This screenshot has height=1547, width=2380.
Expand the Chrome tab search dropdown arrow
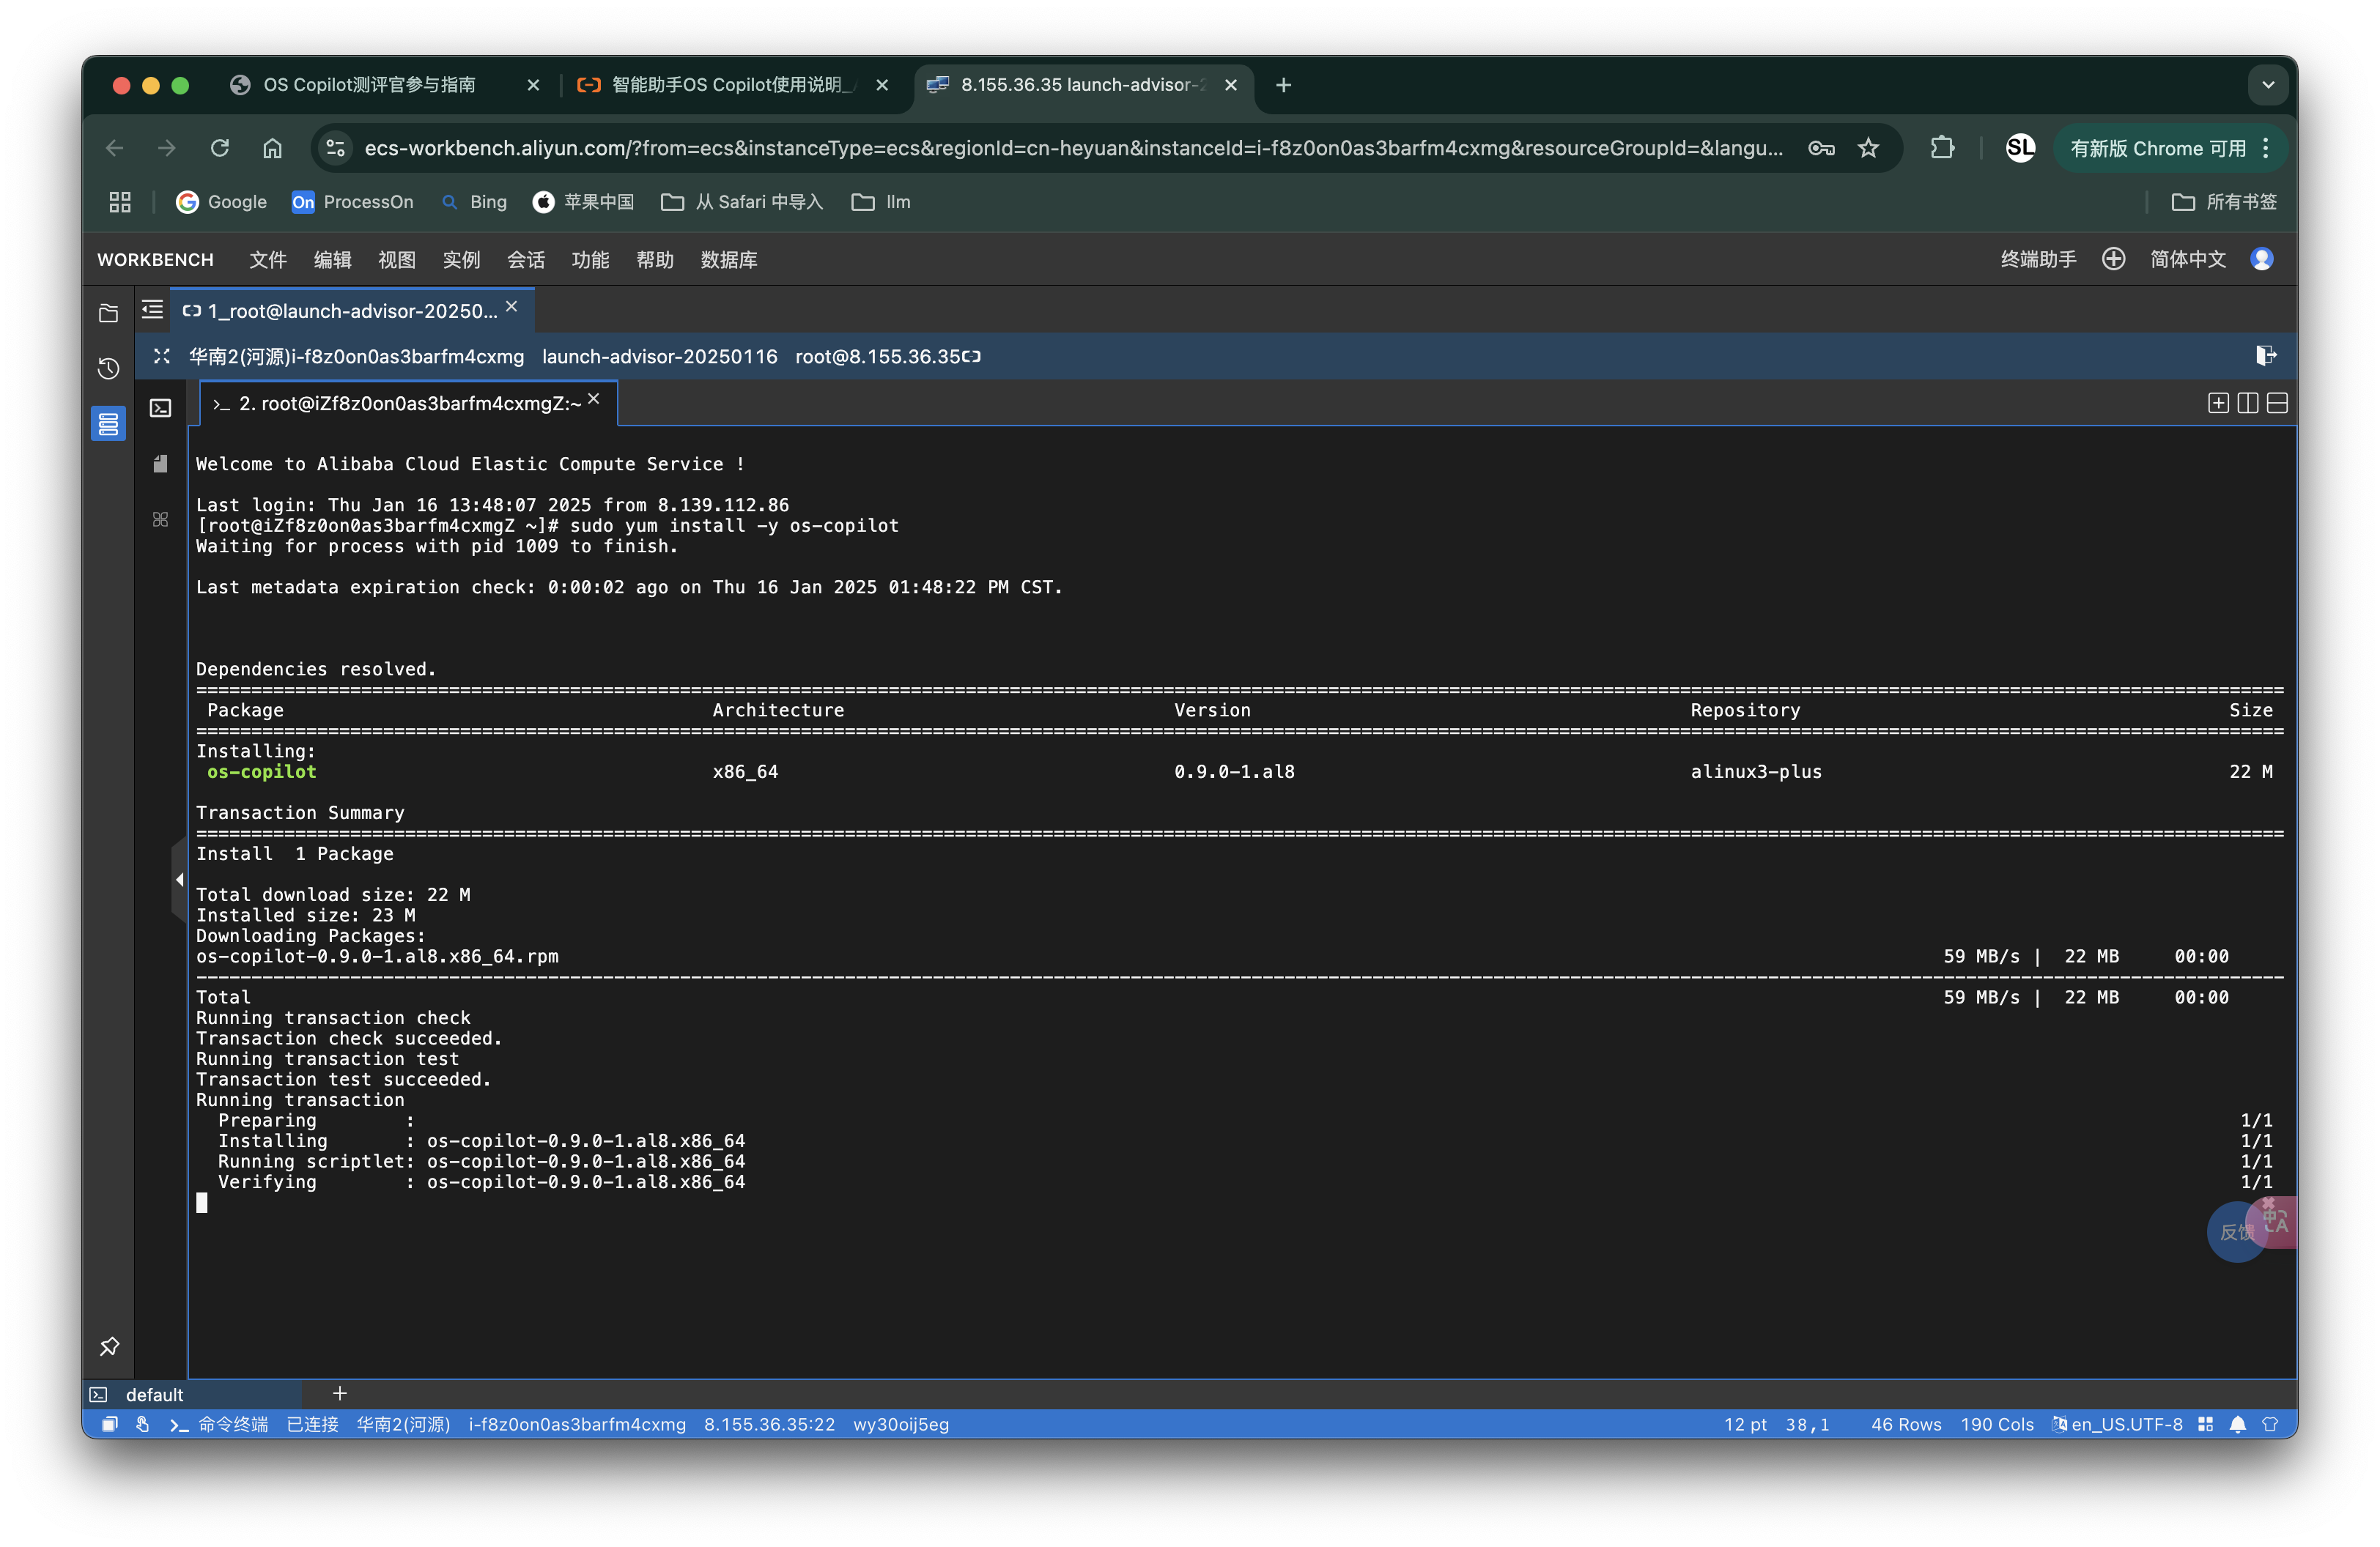click(x=2268, y=85)
